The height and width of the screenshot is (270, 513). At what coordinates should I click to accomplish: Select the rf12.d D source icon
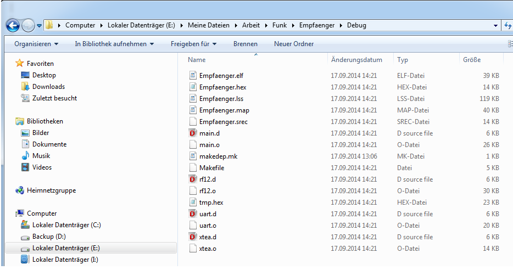click(193, 179)
